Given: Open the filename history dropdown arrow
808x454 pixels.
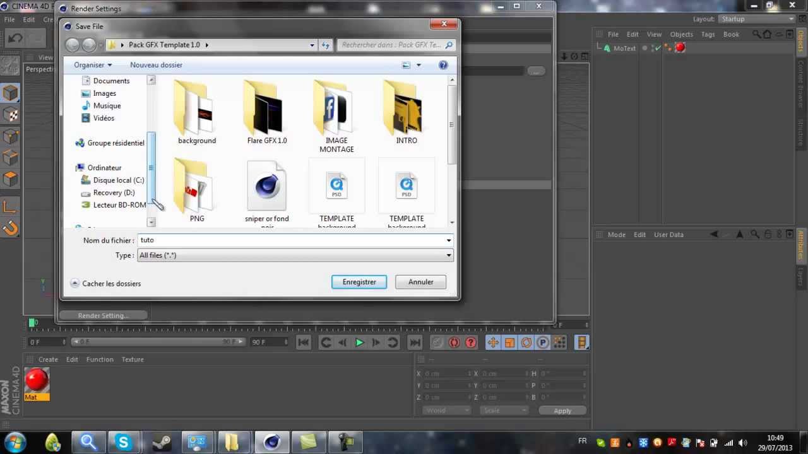Looking at the screenshot, I should click(x=449, y=240).
